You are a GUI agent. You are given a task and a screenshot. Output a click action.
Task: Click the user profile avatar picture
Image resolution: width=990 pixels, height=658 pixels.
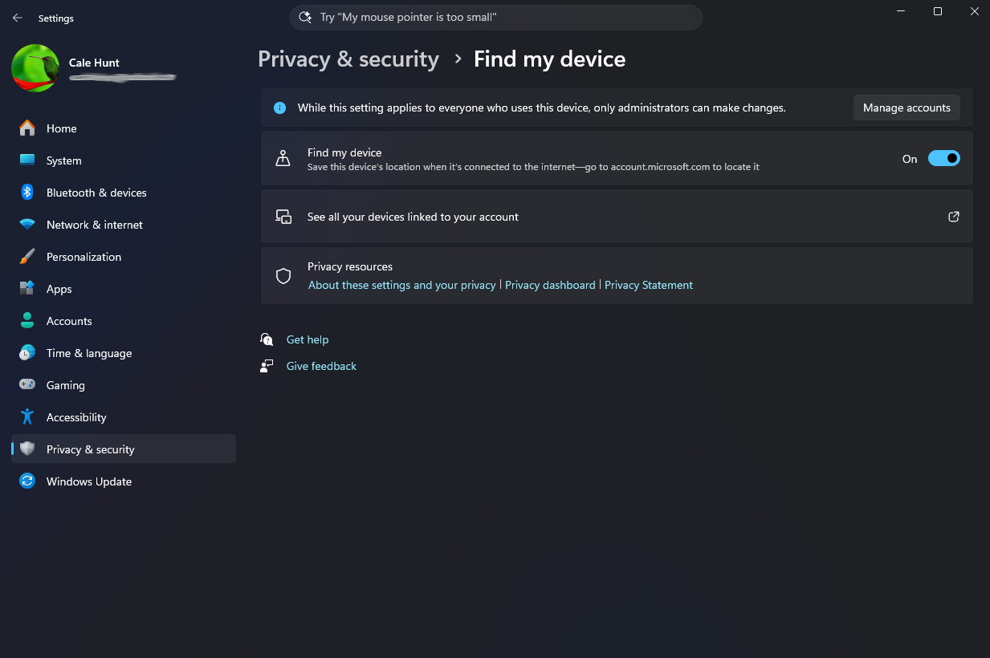coord(35,68)
